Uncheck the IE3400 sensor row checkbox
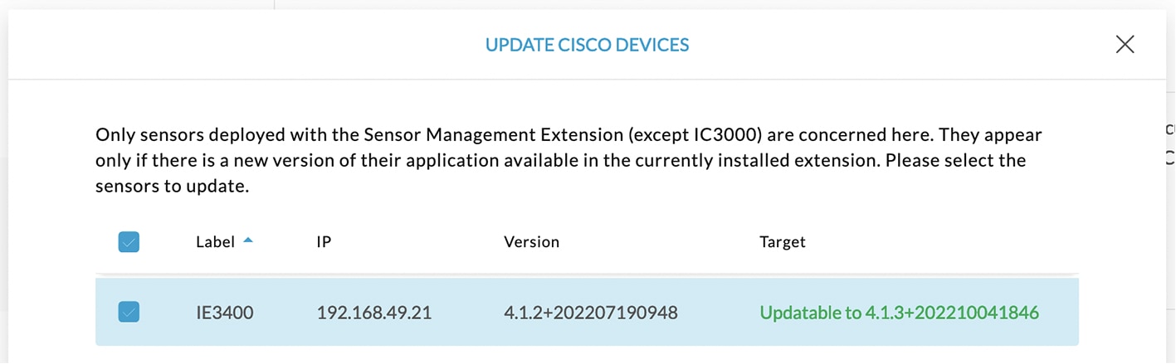The height and width of the screenshot is (364, 1176). pyautogui.click(x=129, y=312)
